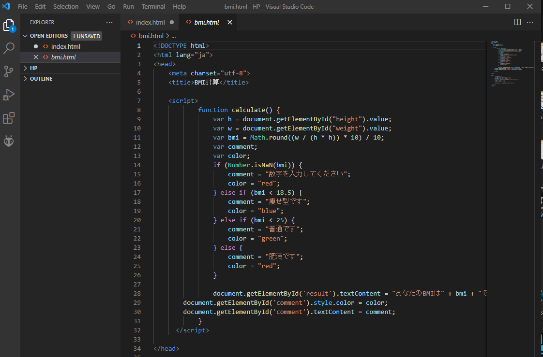Image resolution: width=543 pixels, height=357 pixels.
Task: Open the Search view in the activity bar
Action: [10, 48]
